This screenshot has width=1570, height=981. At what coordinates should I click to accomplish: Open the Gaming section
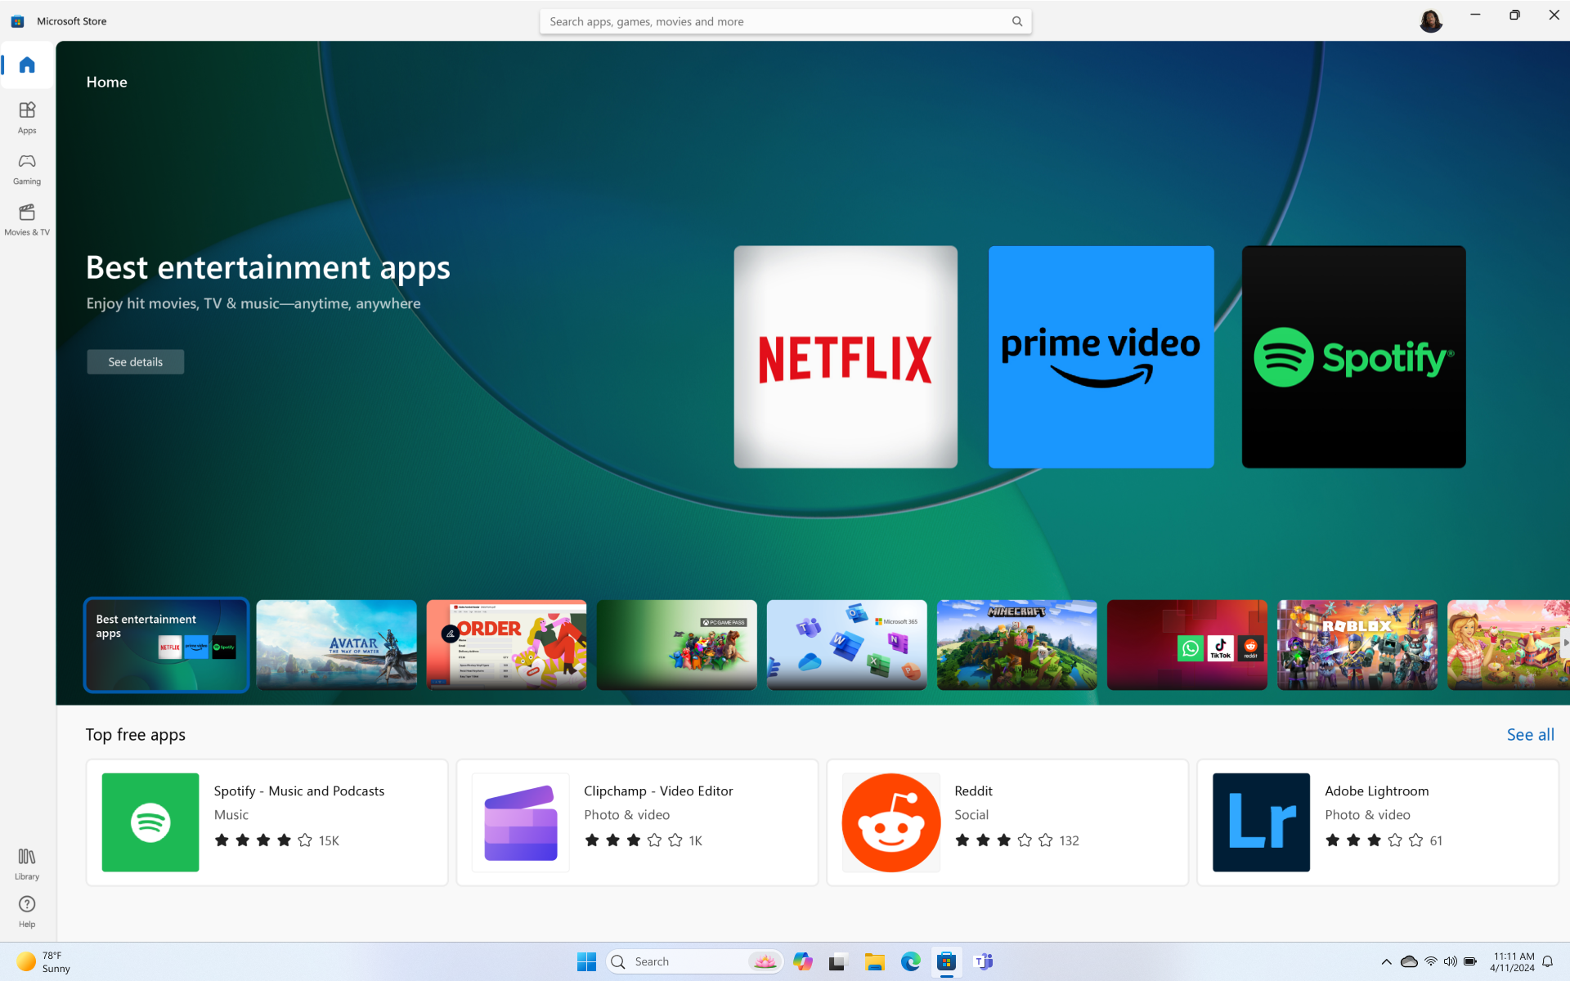27,169
